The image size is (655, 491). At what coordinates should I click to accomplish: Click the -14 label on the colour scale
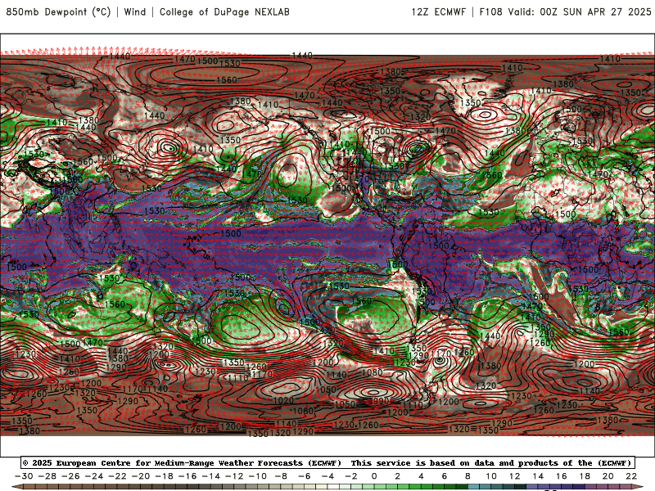tap(211, 476)
